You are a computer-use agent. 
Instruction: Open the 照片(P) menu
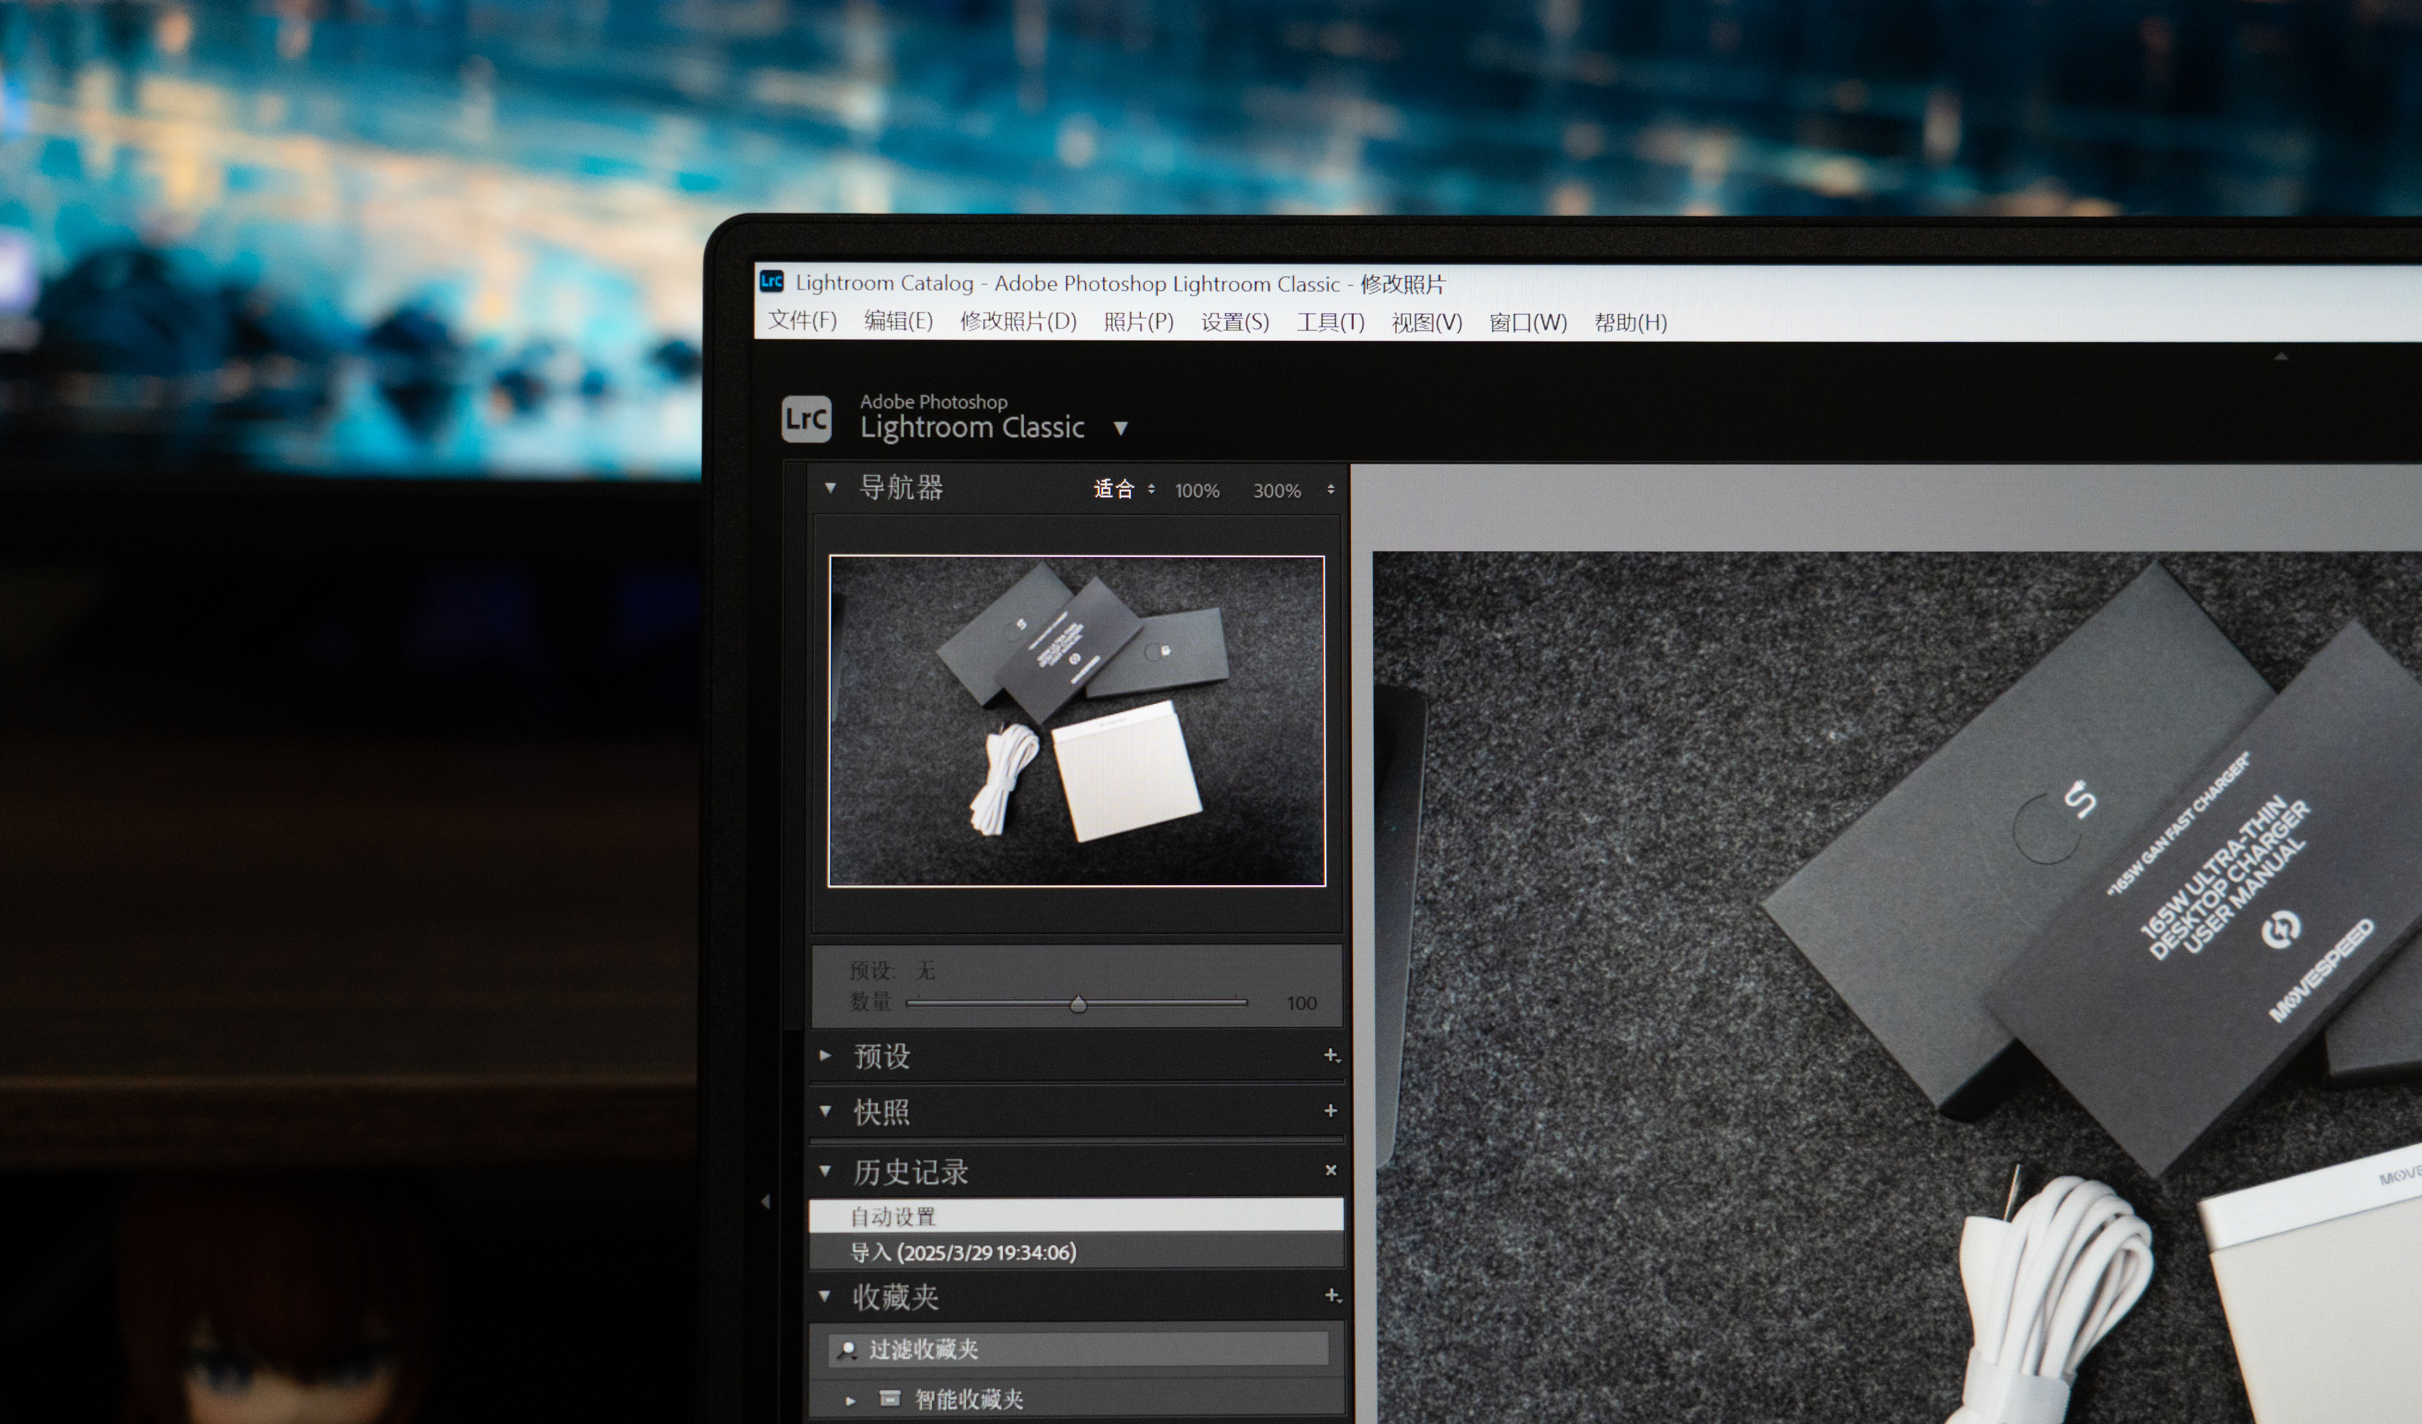[1138, 322]
